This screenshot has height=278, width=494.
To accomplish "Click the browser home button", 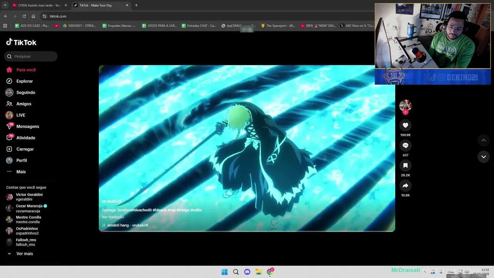I will [33, 16].
